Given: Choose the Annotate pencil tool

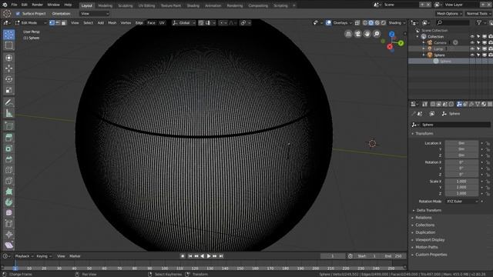Looking at the screenshot, I should pos(8,102).
